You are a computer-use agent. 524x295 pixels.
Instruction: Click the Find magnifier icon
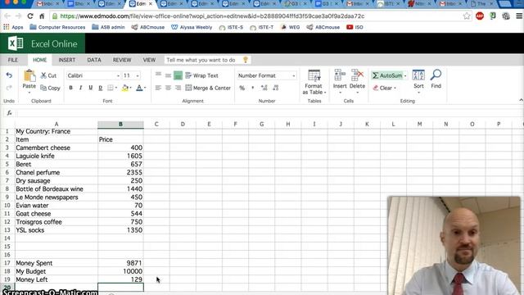[436, 75]
